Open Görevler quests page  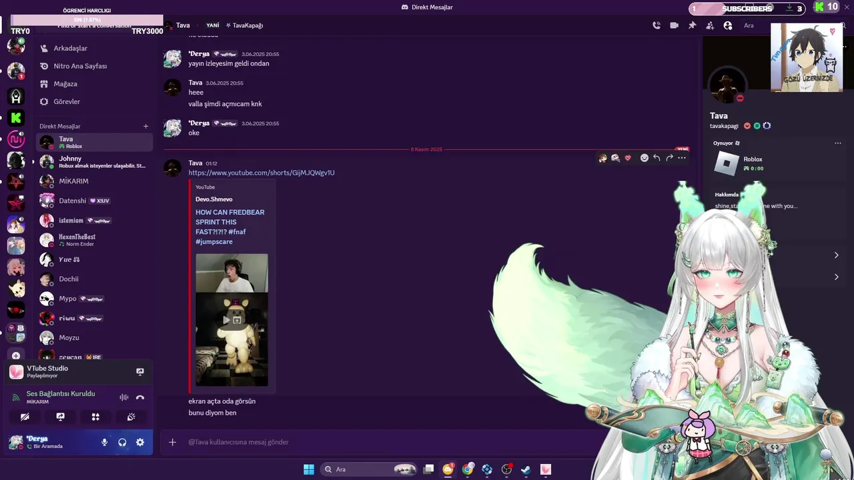point(95,101)
